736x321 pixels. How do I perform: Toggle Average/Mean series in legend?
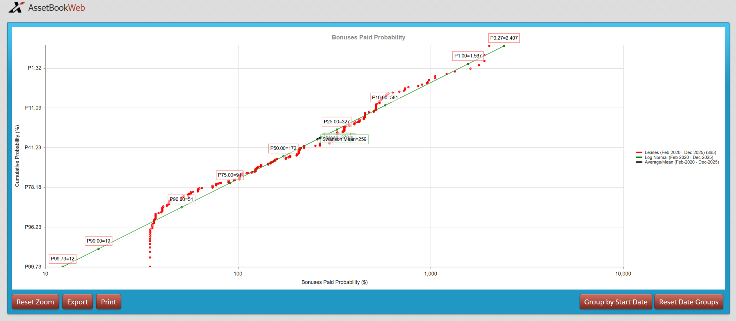(x=681, y=162)
